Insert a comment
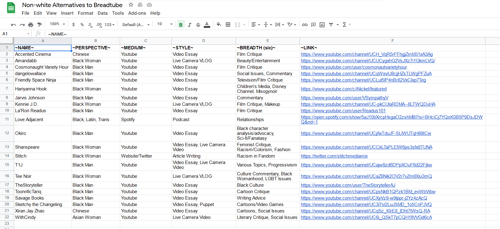Viewport: 500px width, 229px height. (313, 25)
